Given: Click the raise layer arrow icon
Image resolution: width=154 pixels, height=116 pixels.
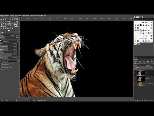Looking at the screenshot, I should 140,101.
